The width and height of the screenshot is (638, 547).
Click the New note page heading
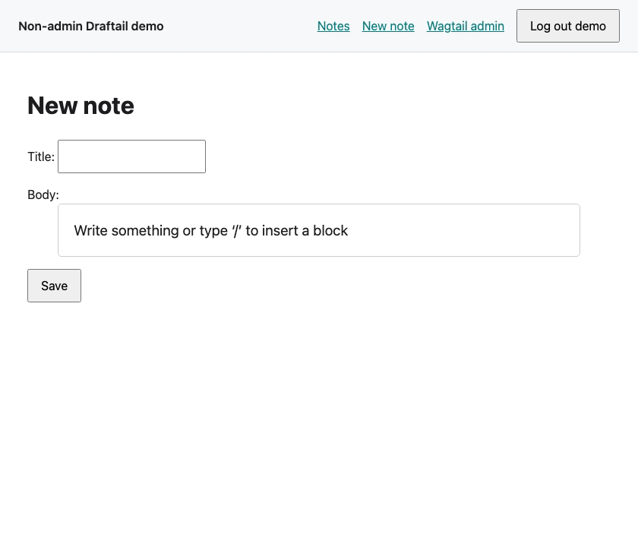(81, 106)
